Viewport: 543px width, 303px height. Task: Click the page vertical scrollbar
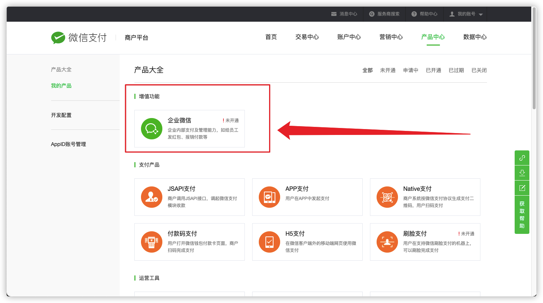coord(534,58)
